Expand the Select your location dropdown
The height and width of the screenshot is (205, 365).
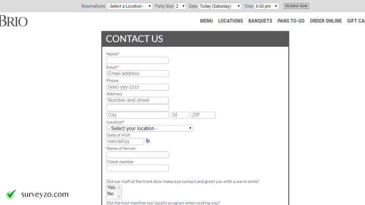point(150,128)
